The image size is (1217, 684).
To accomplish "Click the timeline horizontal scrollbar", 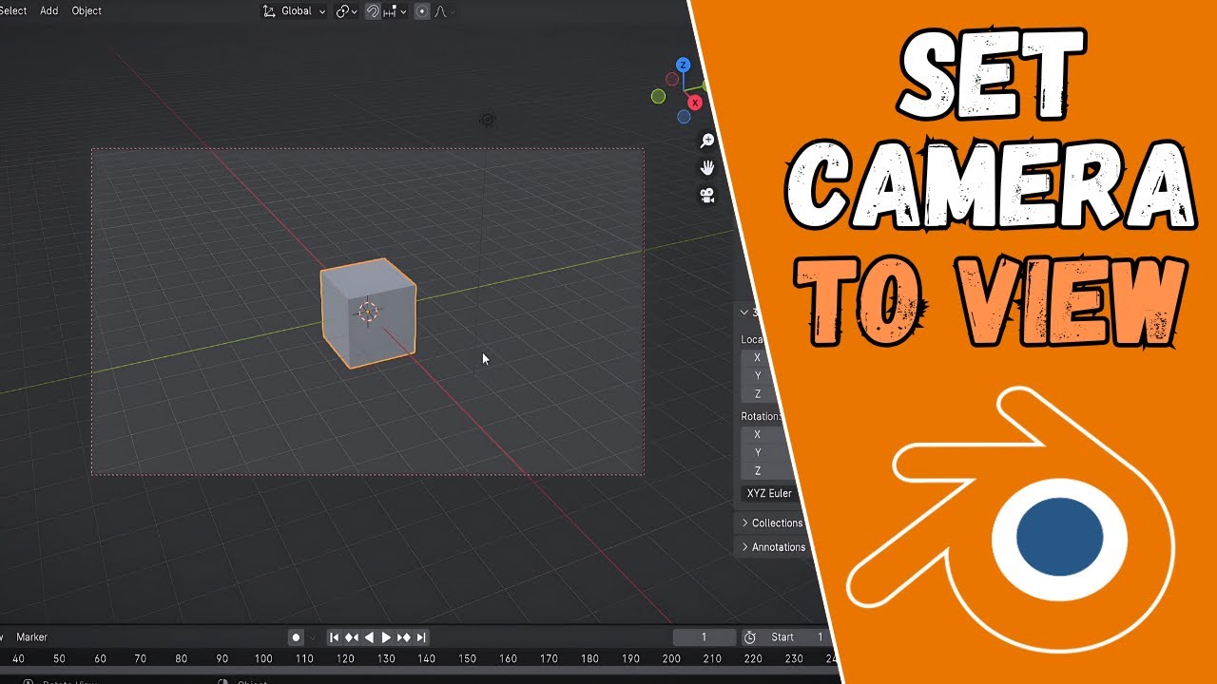I will tap(418, 671).
